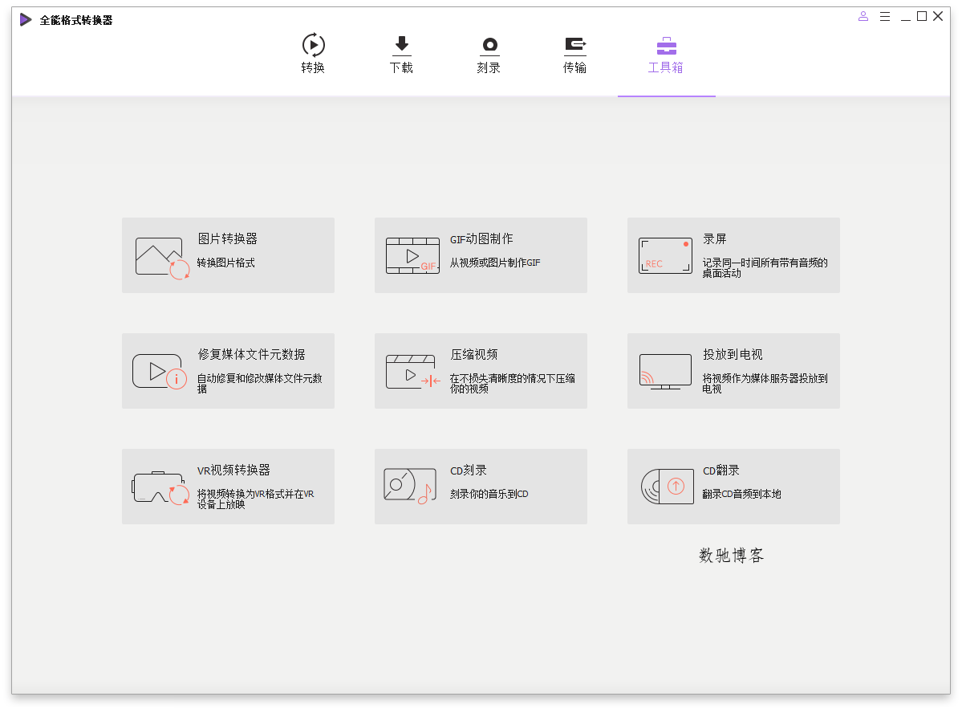Close the application window
The image size is (962, 713).
[938, 17]
